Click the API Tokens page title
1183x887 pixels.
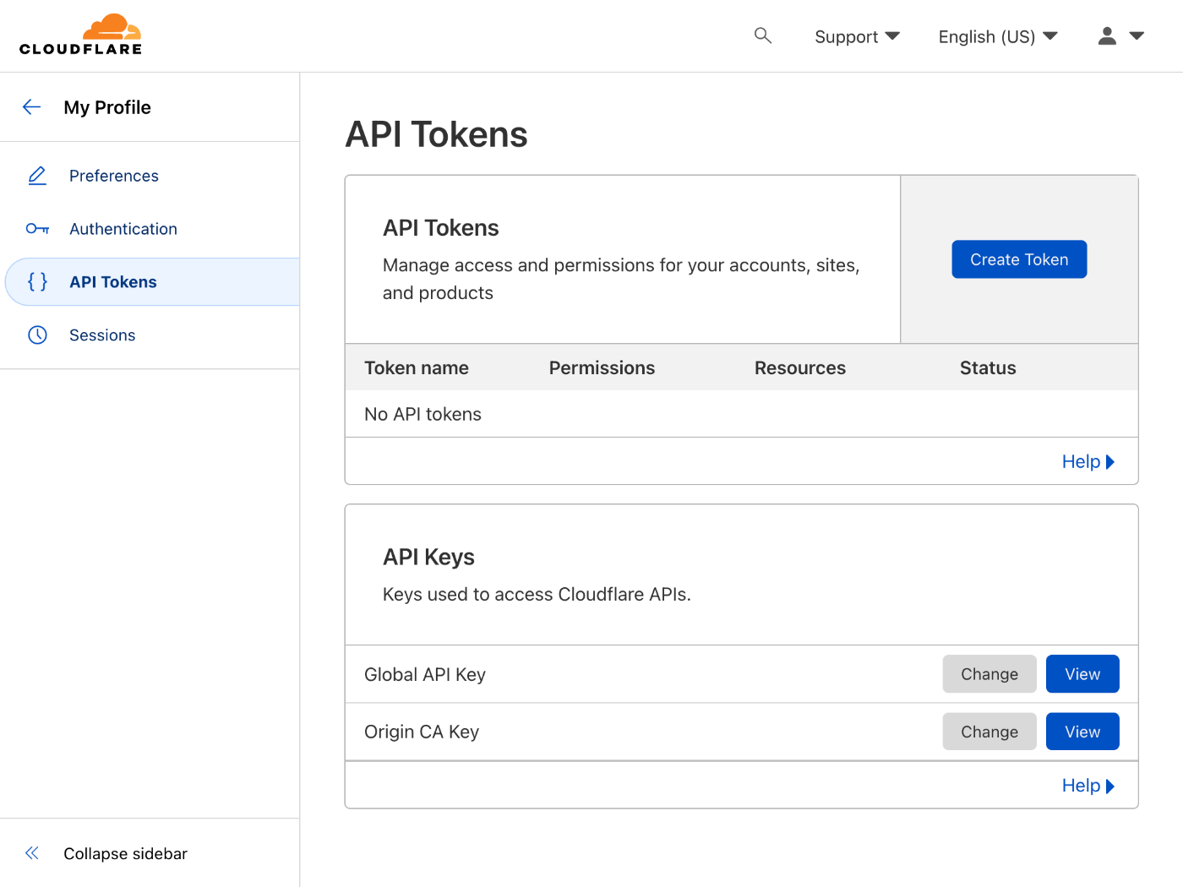tap(436, 134)
